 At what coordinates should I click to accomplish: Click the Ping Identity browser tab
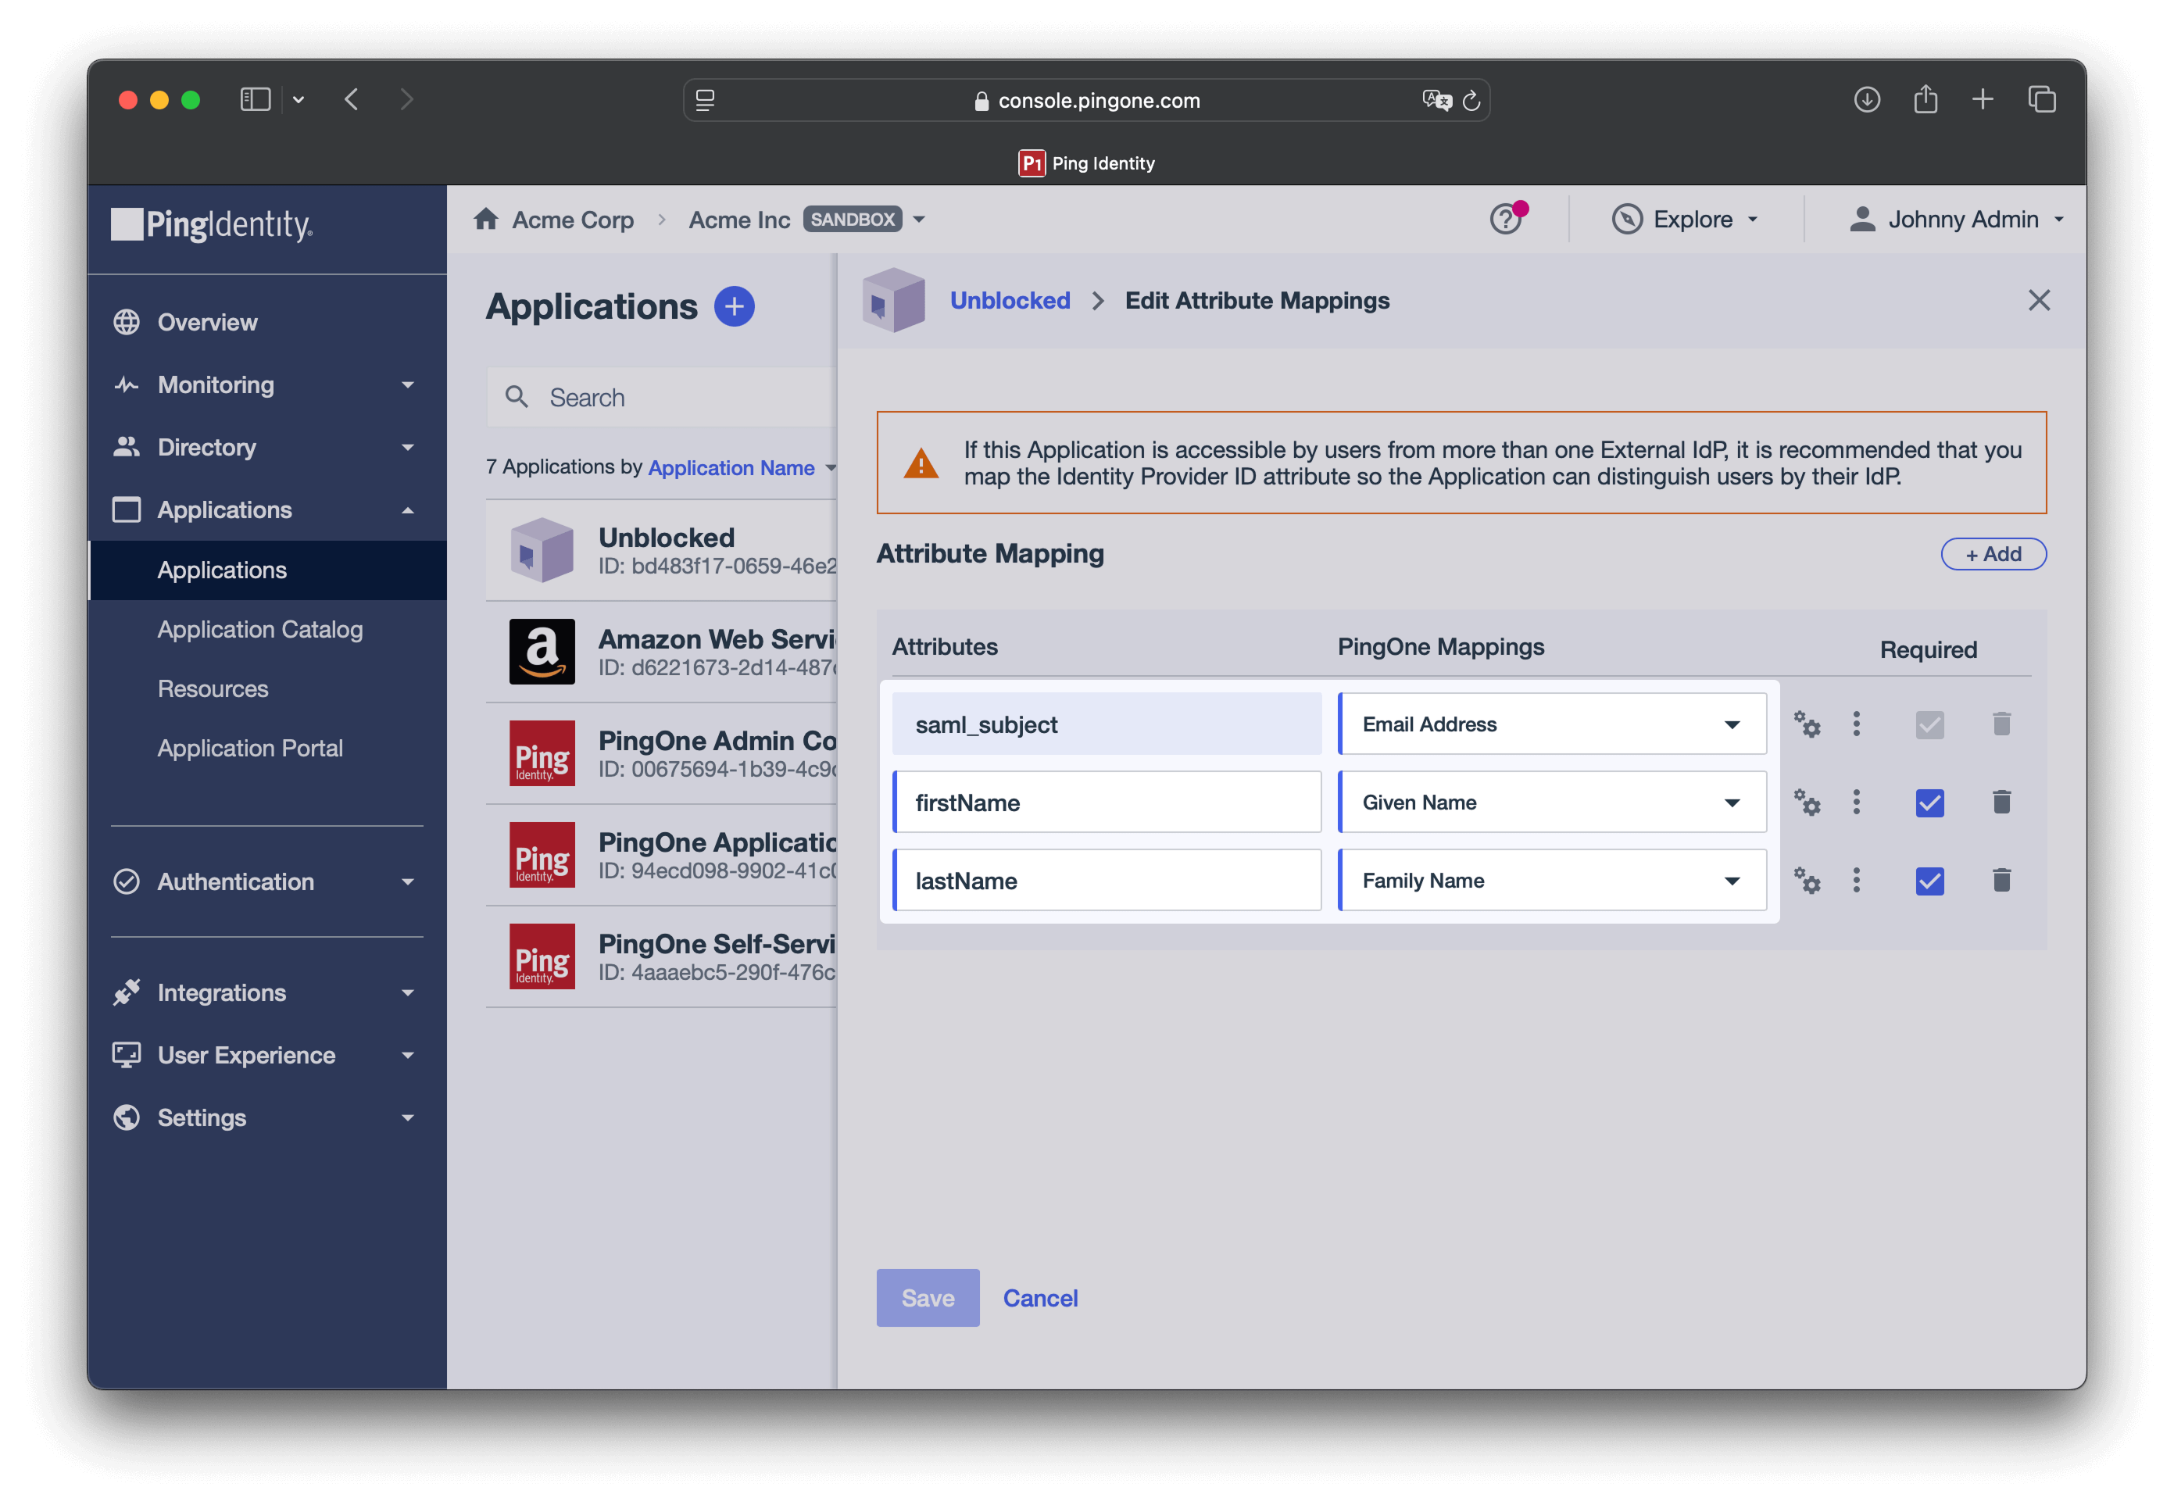coord(1086,163)
